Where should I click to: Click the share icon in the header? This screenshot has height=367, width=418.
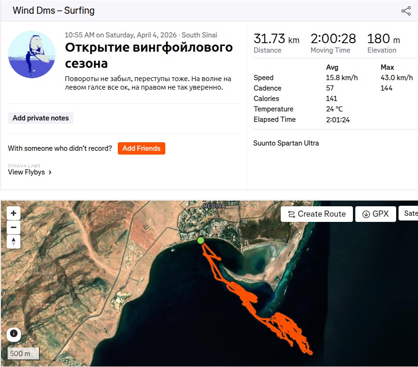(x=406, y=11)
